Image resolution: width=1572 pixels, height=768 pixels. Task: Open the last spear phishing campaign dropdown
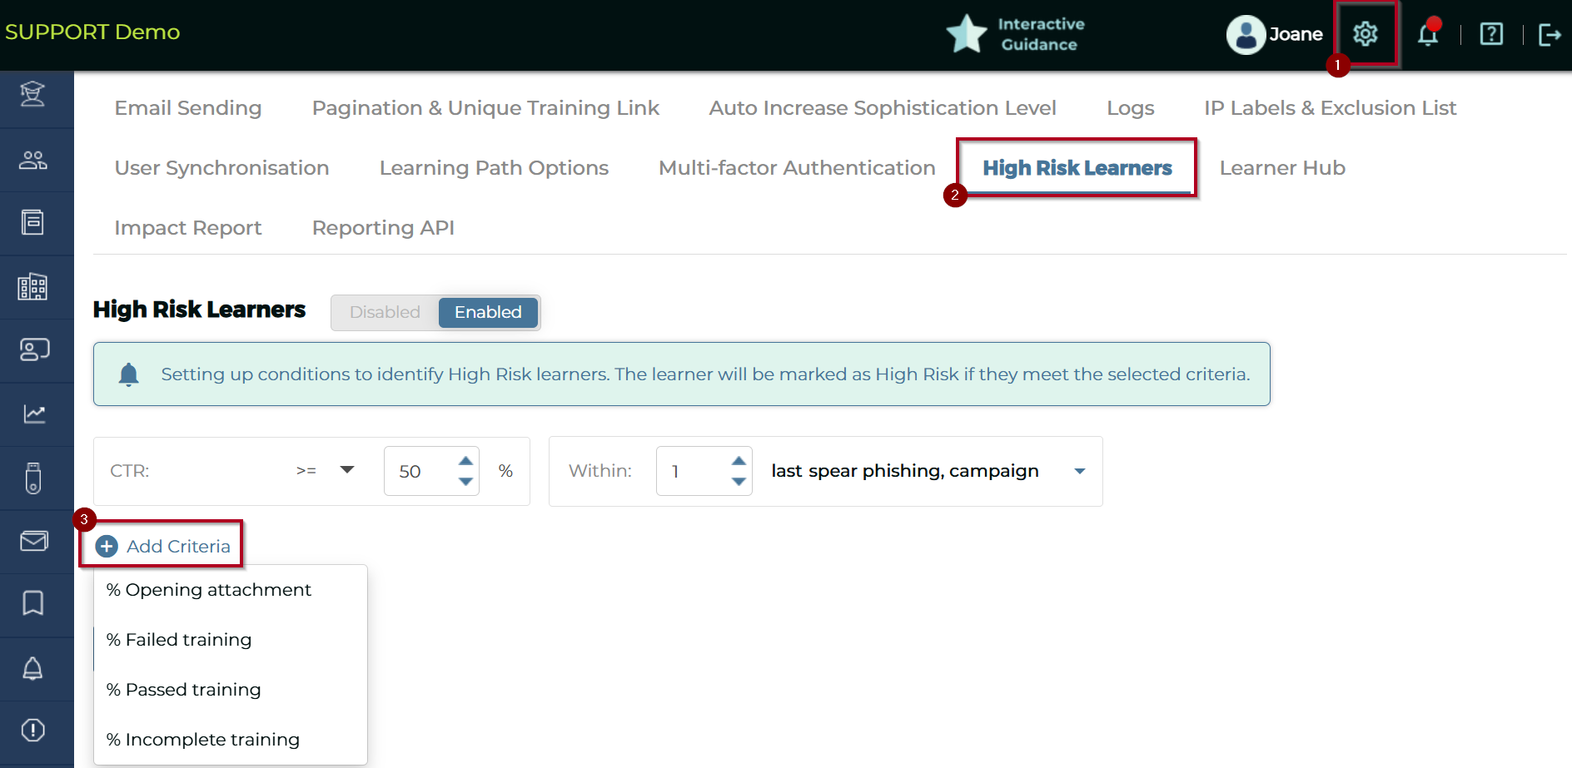click(x=1079, y=471)
